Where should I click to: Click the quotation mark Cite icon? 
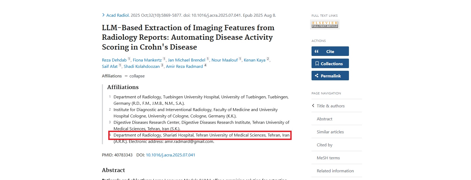tap(317, 51)
